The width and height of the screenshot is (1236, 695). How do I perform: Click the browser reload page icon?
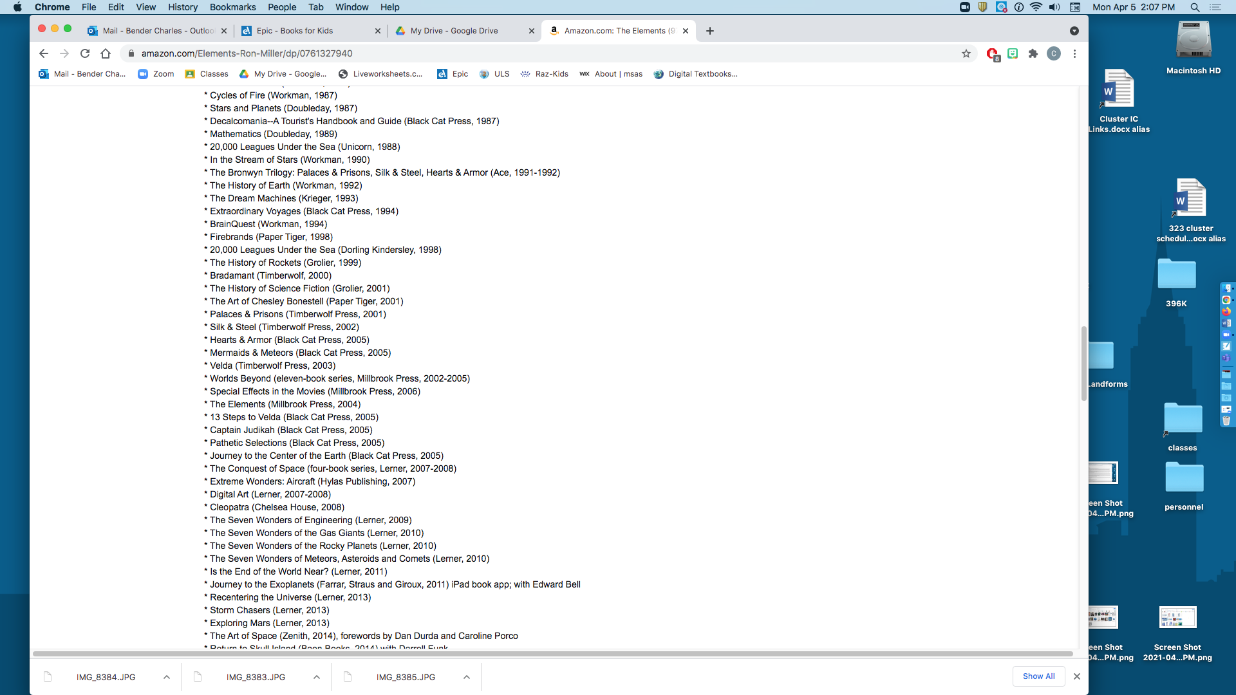point(85,53)
